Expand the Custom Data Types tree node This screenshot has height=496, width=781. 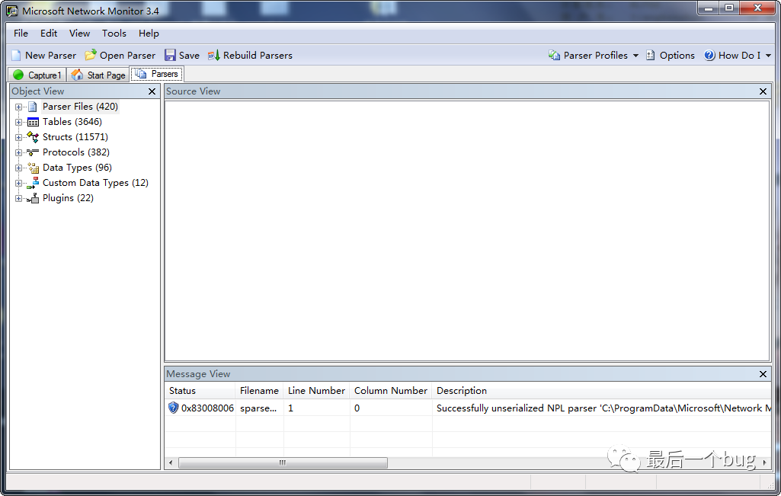point(18,184)
